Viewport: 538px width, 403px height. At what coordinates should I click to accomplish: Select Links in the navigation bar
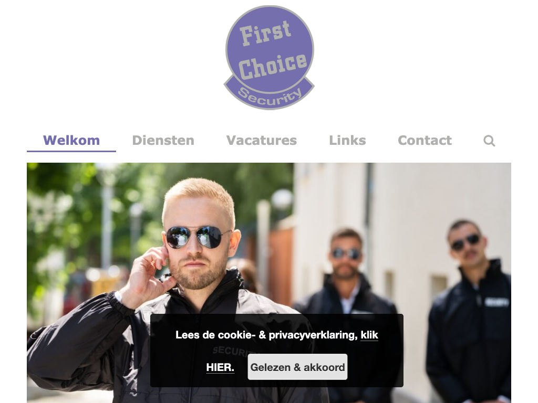pyautogui.click(x=348, y=141)
